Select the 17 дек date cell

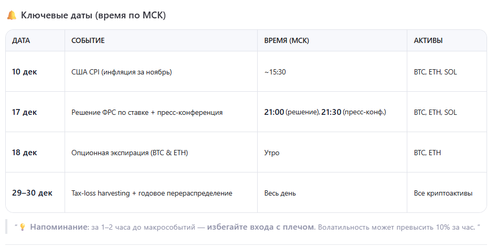pos(25,112)
